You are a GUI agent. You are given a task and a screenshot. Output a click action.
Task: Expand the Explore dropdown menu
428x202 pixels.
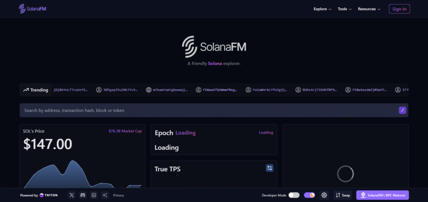click(322, 9)
